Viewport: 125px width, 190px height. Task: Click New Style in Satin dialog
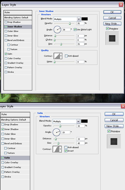pos(114,126)
